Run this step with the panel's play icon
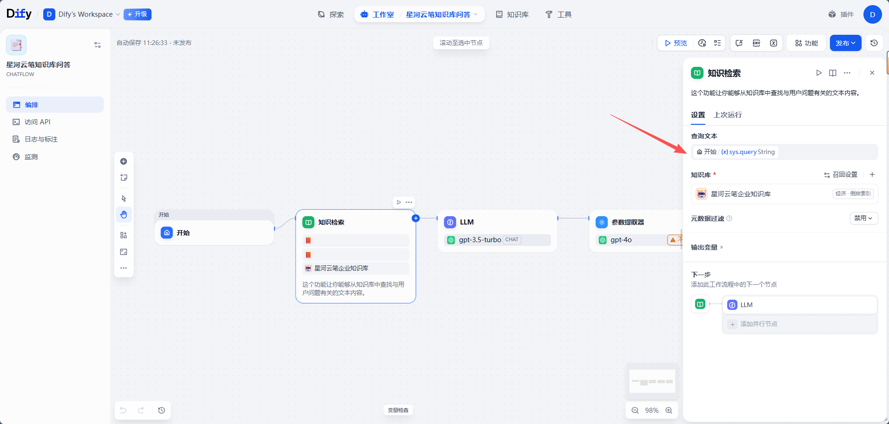The image size is (889, 424). [819, 73]
